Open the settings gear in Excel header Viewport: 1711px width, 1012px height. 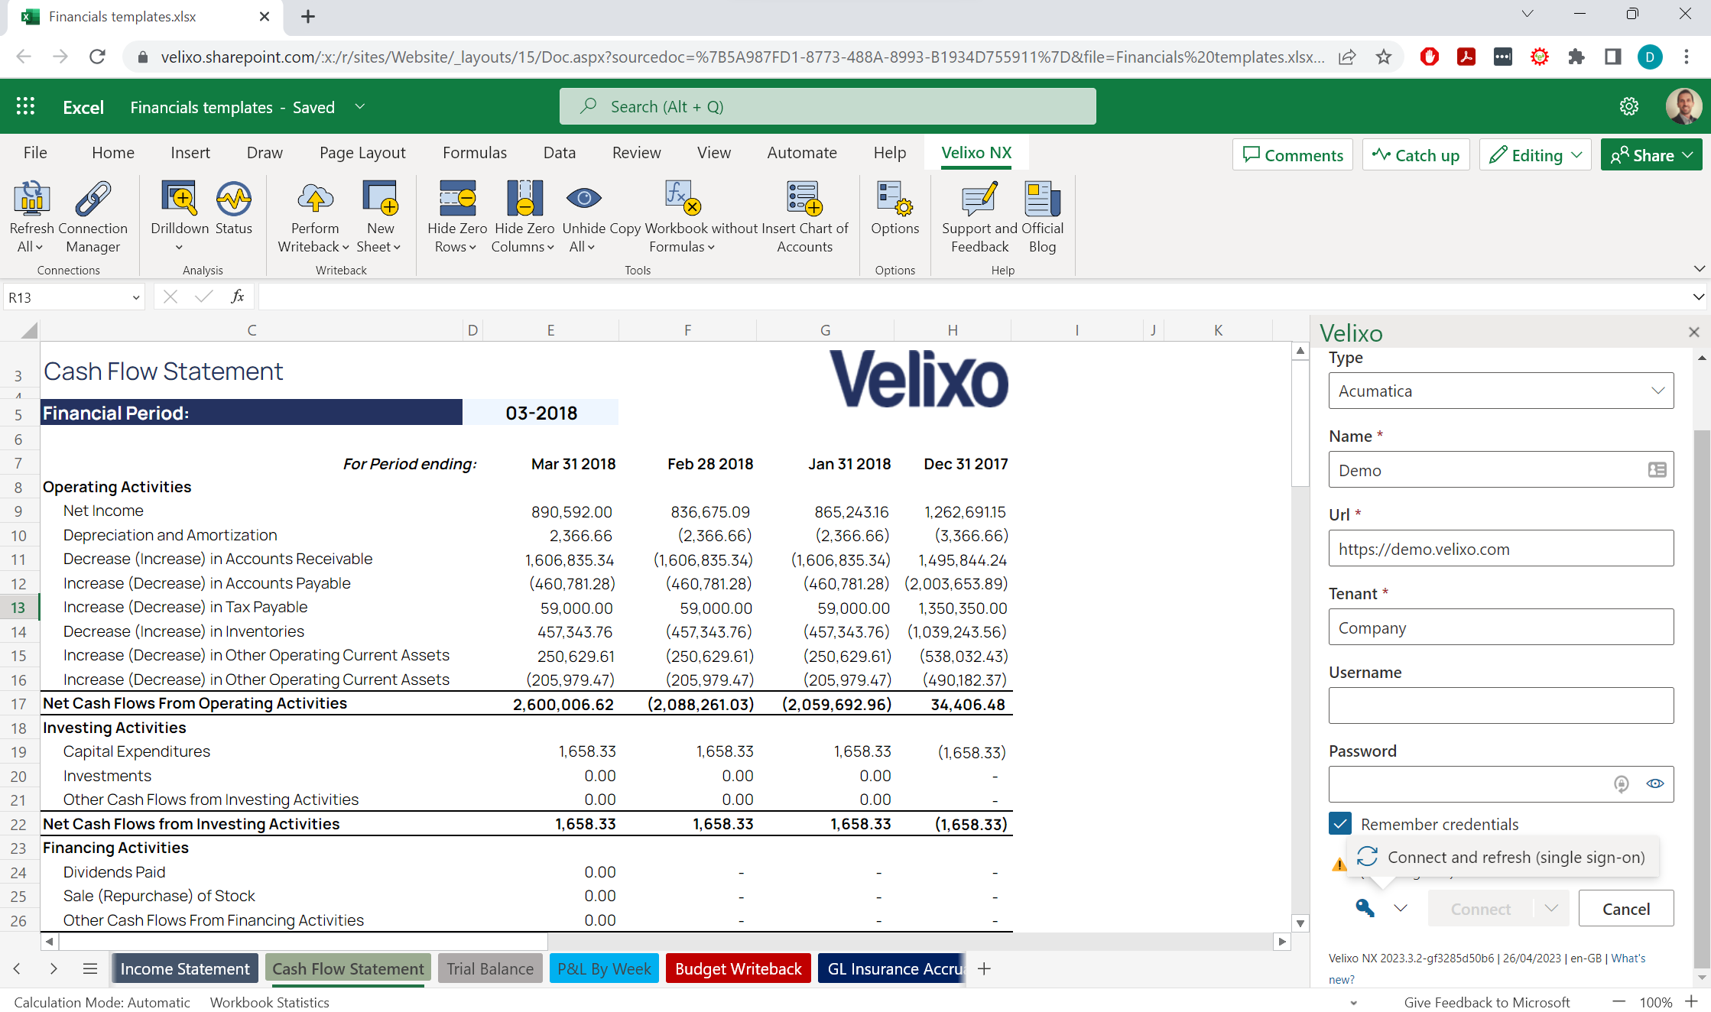[x=1628, y=106]
